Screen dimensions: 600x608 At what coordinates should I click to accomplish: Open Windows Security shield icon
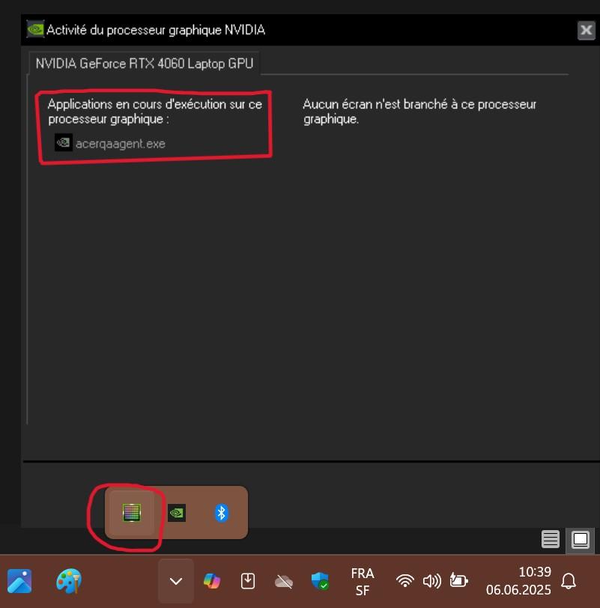[x=320, y=581]
